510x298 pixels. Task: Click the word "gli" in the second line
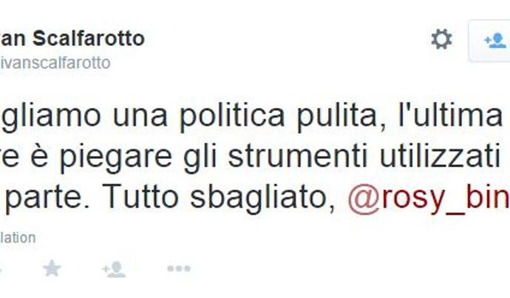(200, 158)
